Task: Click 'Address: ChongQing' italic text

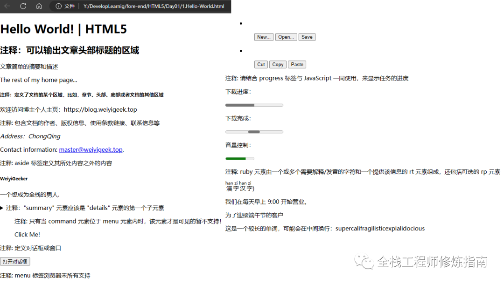Action: (x=30, y=136)
